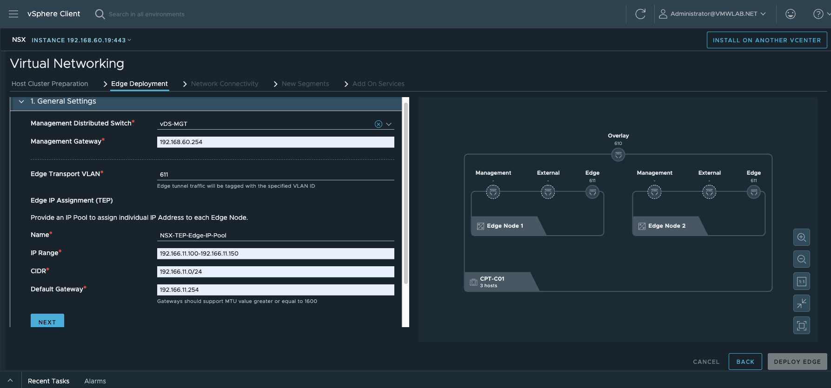Select the Overlay 610 network node
831x388 pixels.
tap(618, 155)
